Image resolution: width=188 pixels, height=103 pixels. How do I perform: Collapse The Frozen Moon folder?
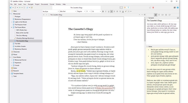point(12,27)
